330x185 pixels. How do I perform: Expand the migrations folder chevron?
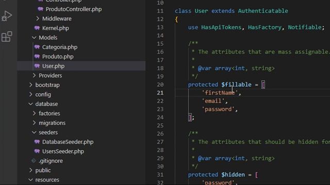click(x=34, y=123)
